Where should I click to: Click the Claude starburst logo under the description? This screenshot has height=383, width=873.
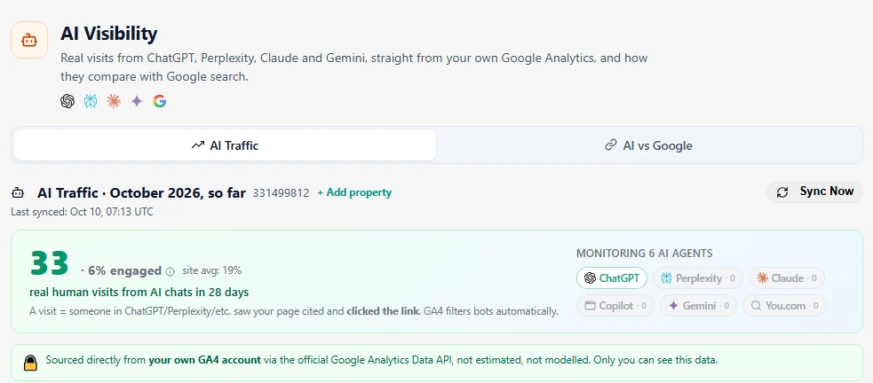click(x=114, y=101)
